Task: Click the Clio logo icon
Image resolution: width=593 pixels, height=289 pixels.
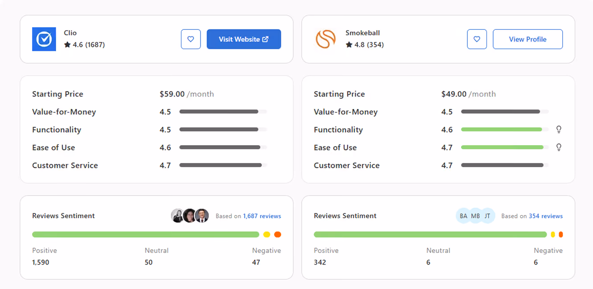Action: [44, 39]
